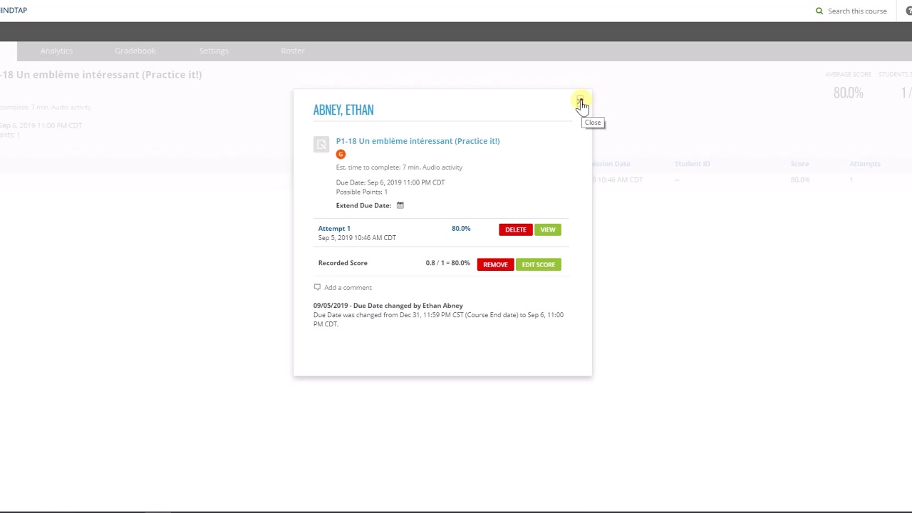Image resolution: width=912 pixels, height=513 pixels.
Task: Open the Roster tab
Action: coord(293,51)
